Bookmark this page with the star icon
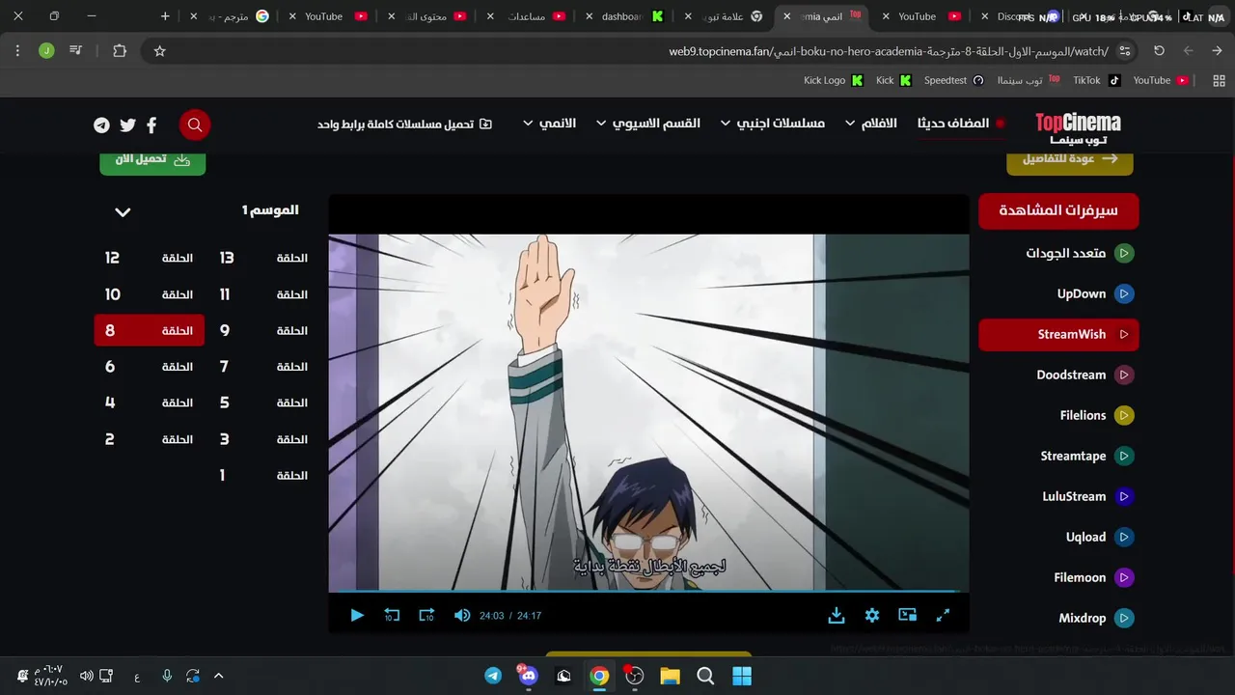The width and height of the screenshot is (1235, 695). click(x=160, y=51)
